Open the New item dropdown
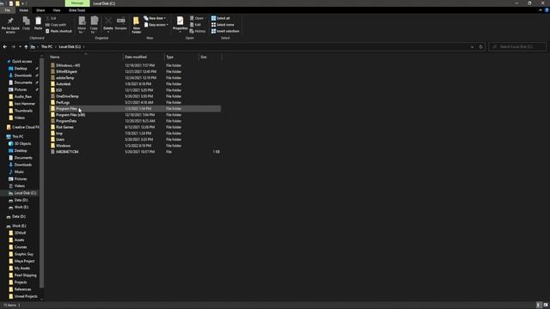 point(155,18)
